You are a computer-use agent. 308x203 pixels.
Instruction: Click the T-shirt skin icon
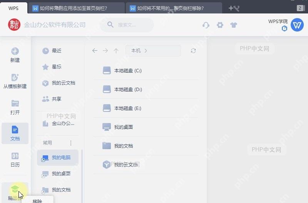point(234,25)
